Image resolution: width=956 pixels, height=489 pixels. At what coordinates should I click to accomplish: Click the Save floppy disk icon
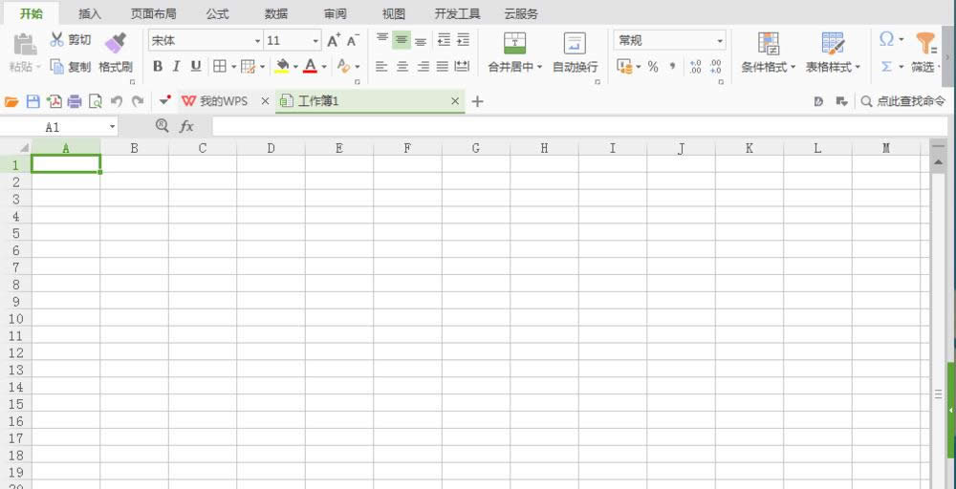coord(33,101)
